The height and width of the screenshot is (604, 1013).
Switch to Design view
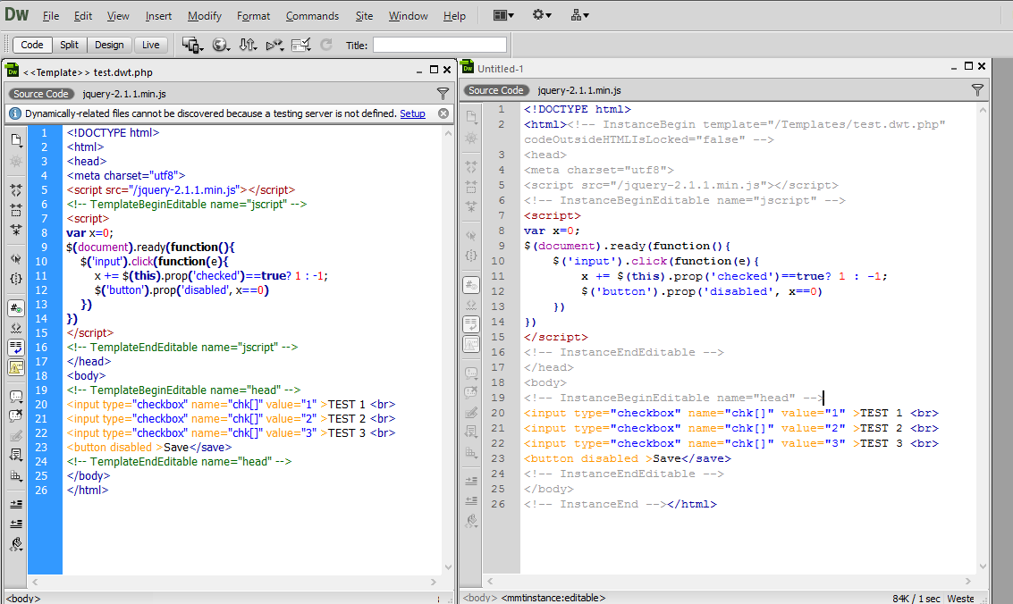coord(109,45)
